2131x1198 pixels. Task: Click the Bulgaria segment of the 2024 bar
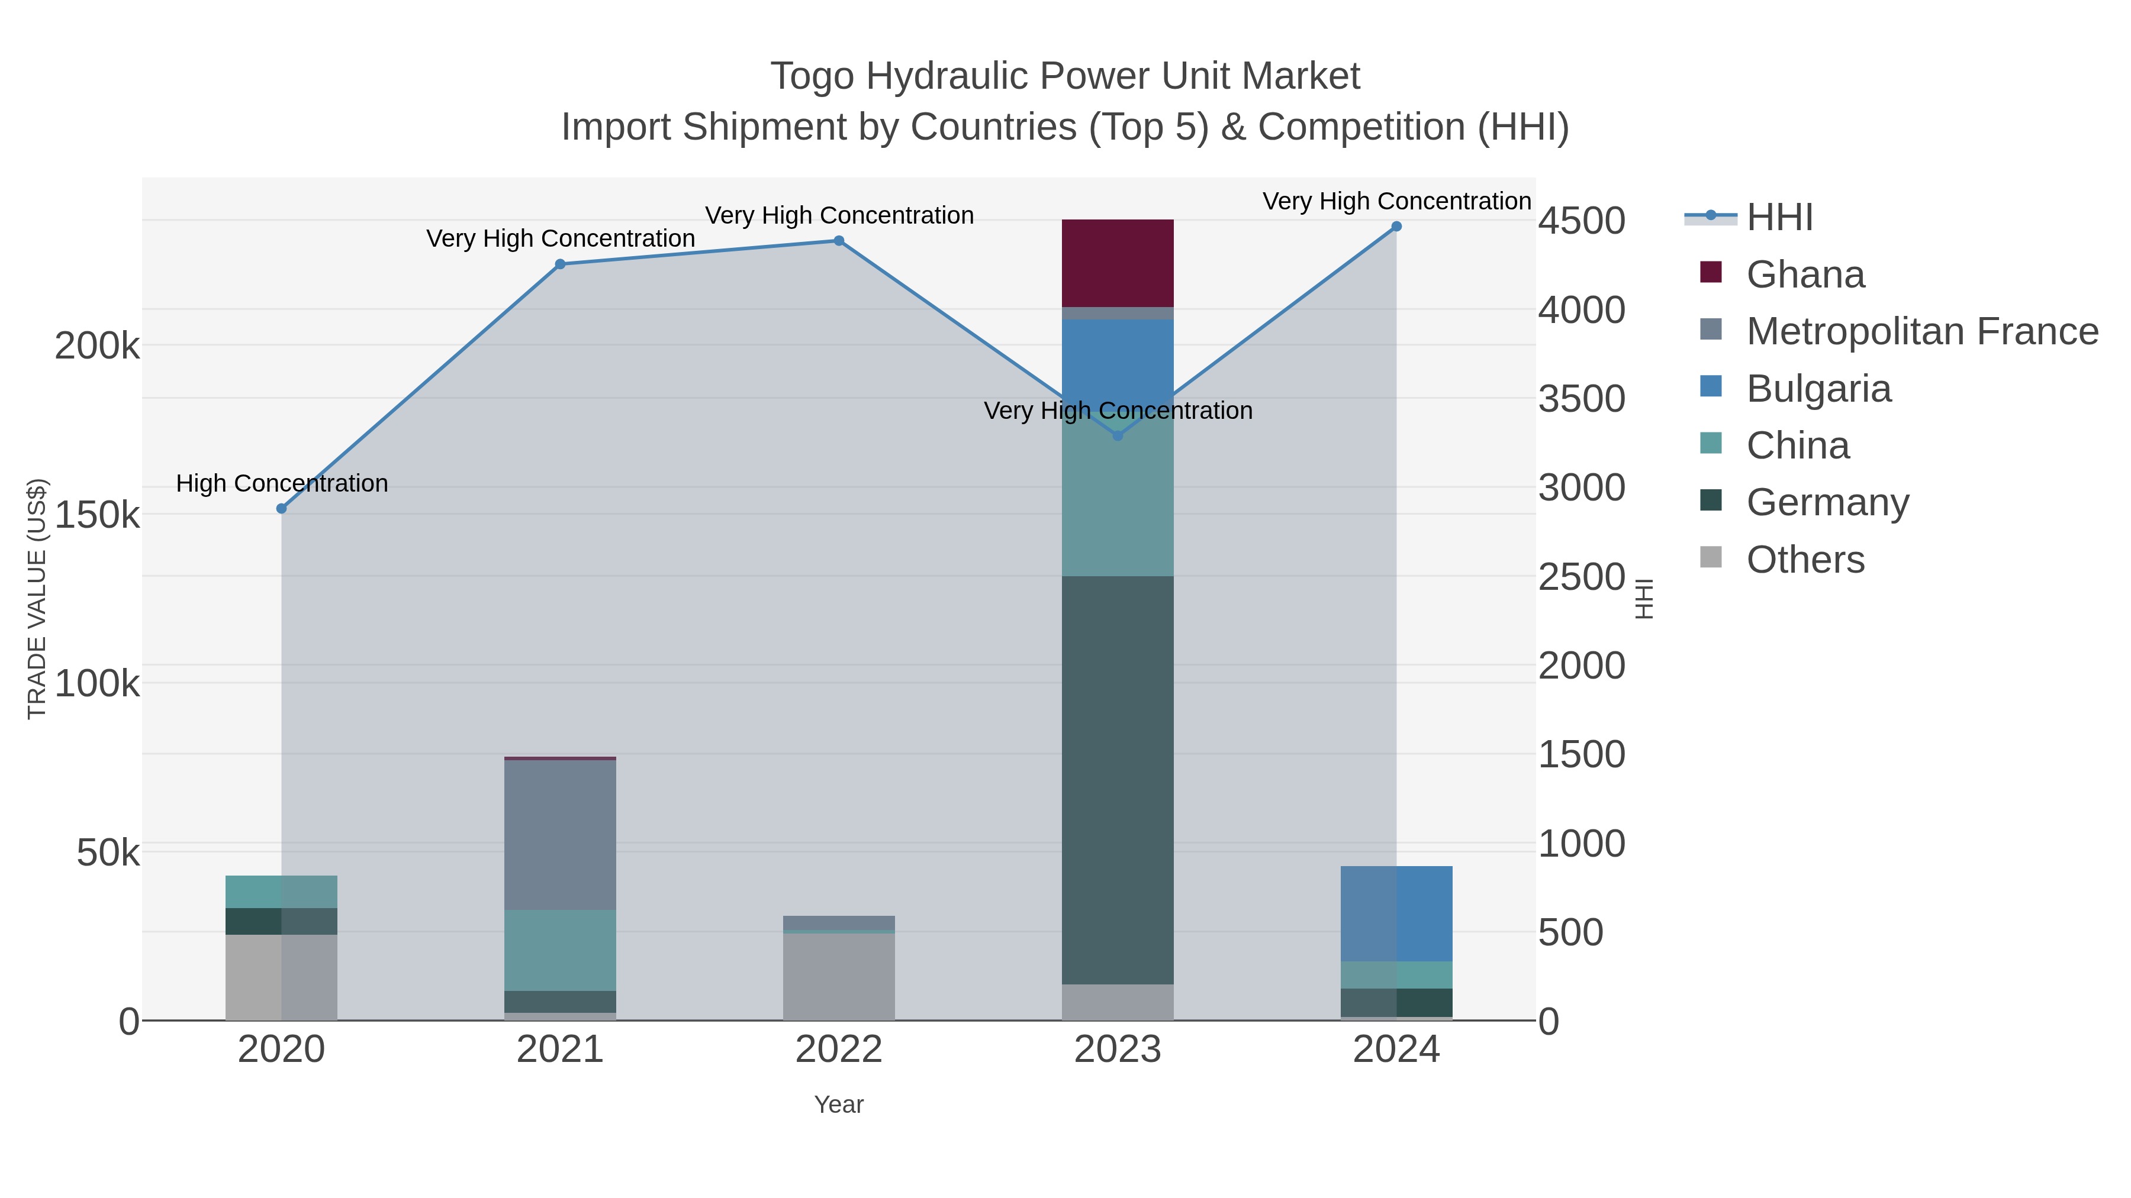[x=1396, y=913]
